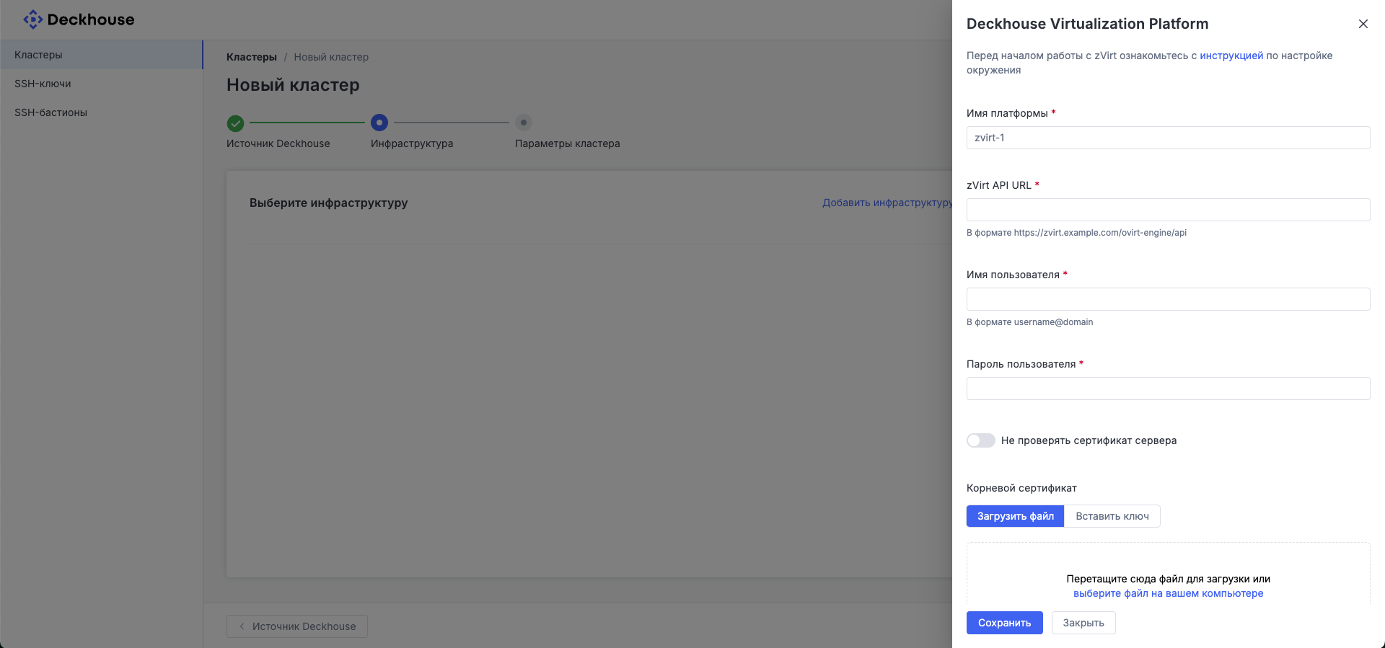Click the username@domain format hint

(x=1029, y=322)
